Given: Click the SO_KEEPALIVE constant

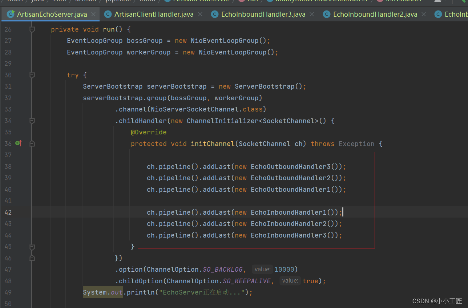Looking at the screenshot, I should click(247, 281).
